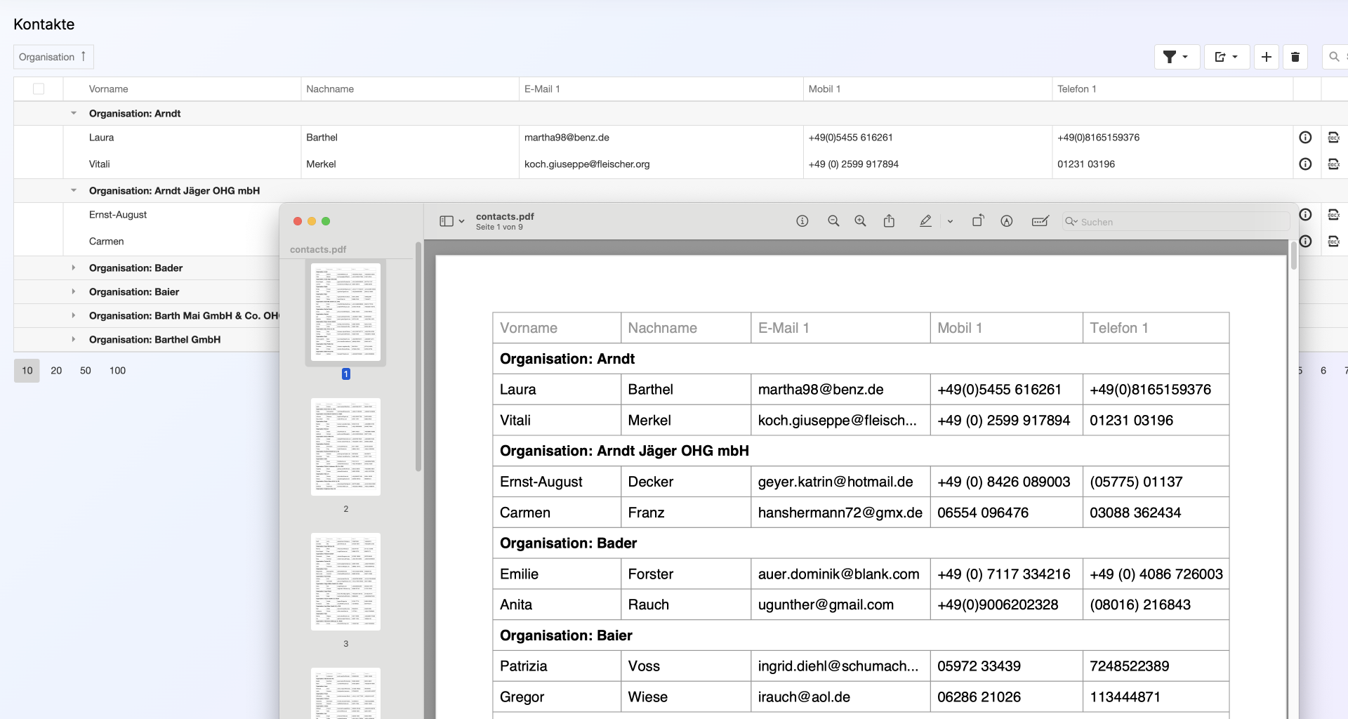This screenshot has width=1348, height=719.
Task: Click the export icon in the contacts toolbar
Action: pyautogui.click(x=1226, y=57)
